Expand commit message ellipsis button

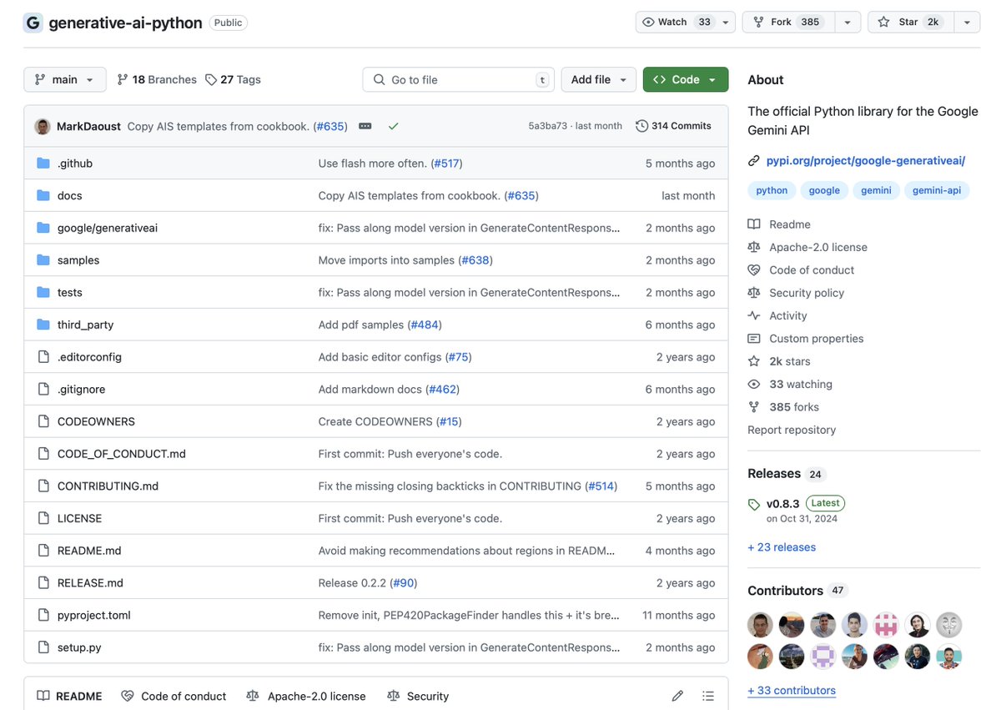pyautogui.click(x=365, y=126)
